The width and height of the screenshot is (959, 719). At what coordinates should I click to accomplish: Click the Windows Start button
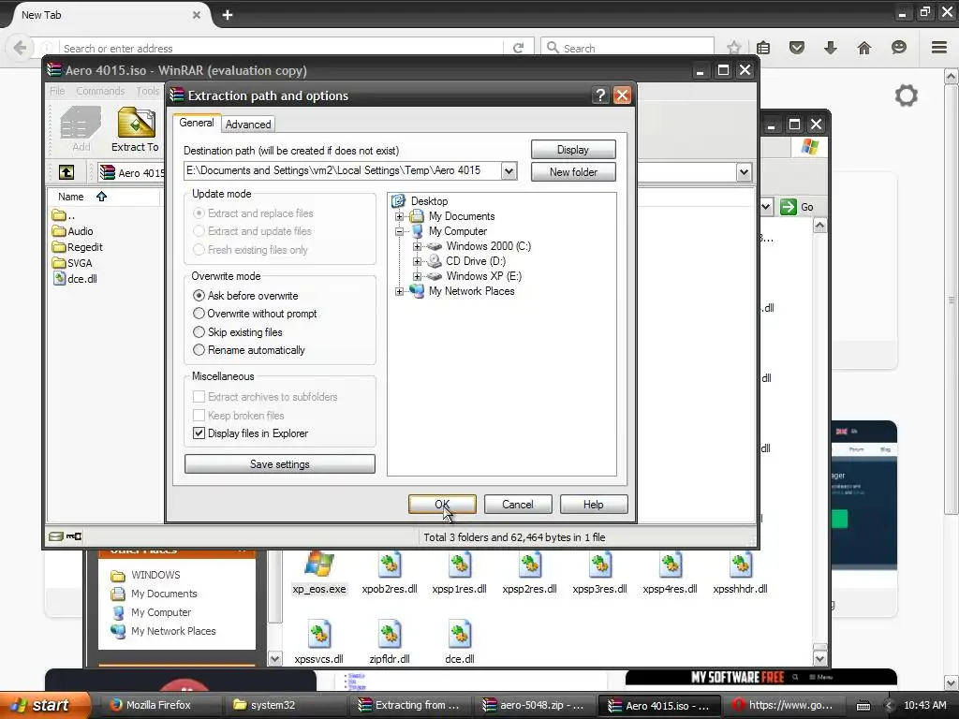(x=45, y=705)
